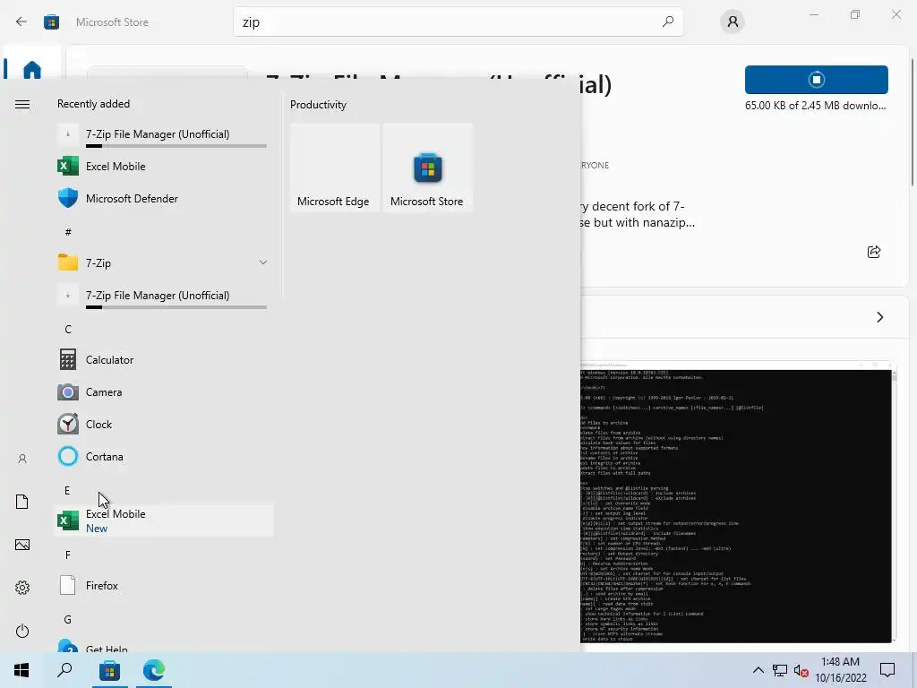Launch Firefox from the app list

(163, 586)
